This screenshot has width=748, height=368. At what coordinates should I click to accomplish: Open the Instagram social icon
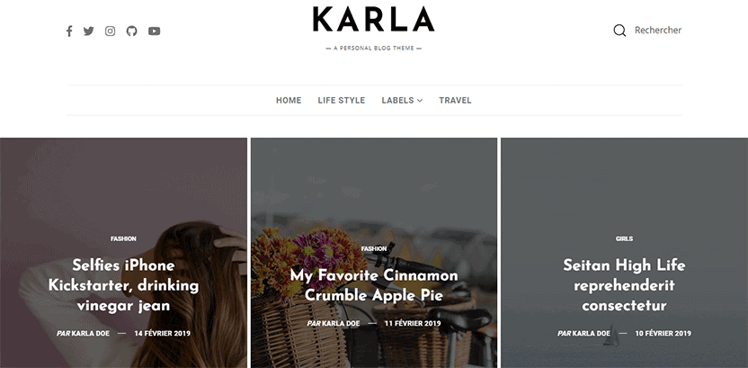pos(111,31)
